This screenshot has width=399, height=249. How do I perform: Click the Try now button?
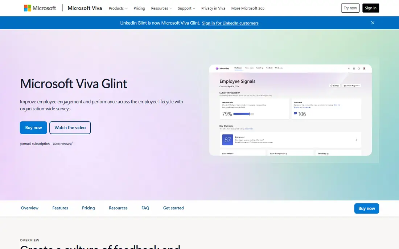tap(350, 8)
